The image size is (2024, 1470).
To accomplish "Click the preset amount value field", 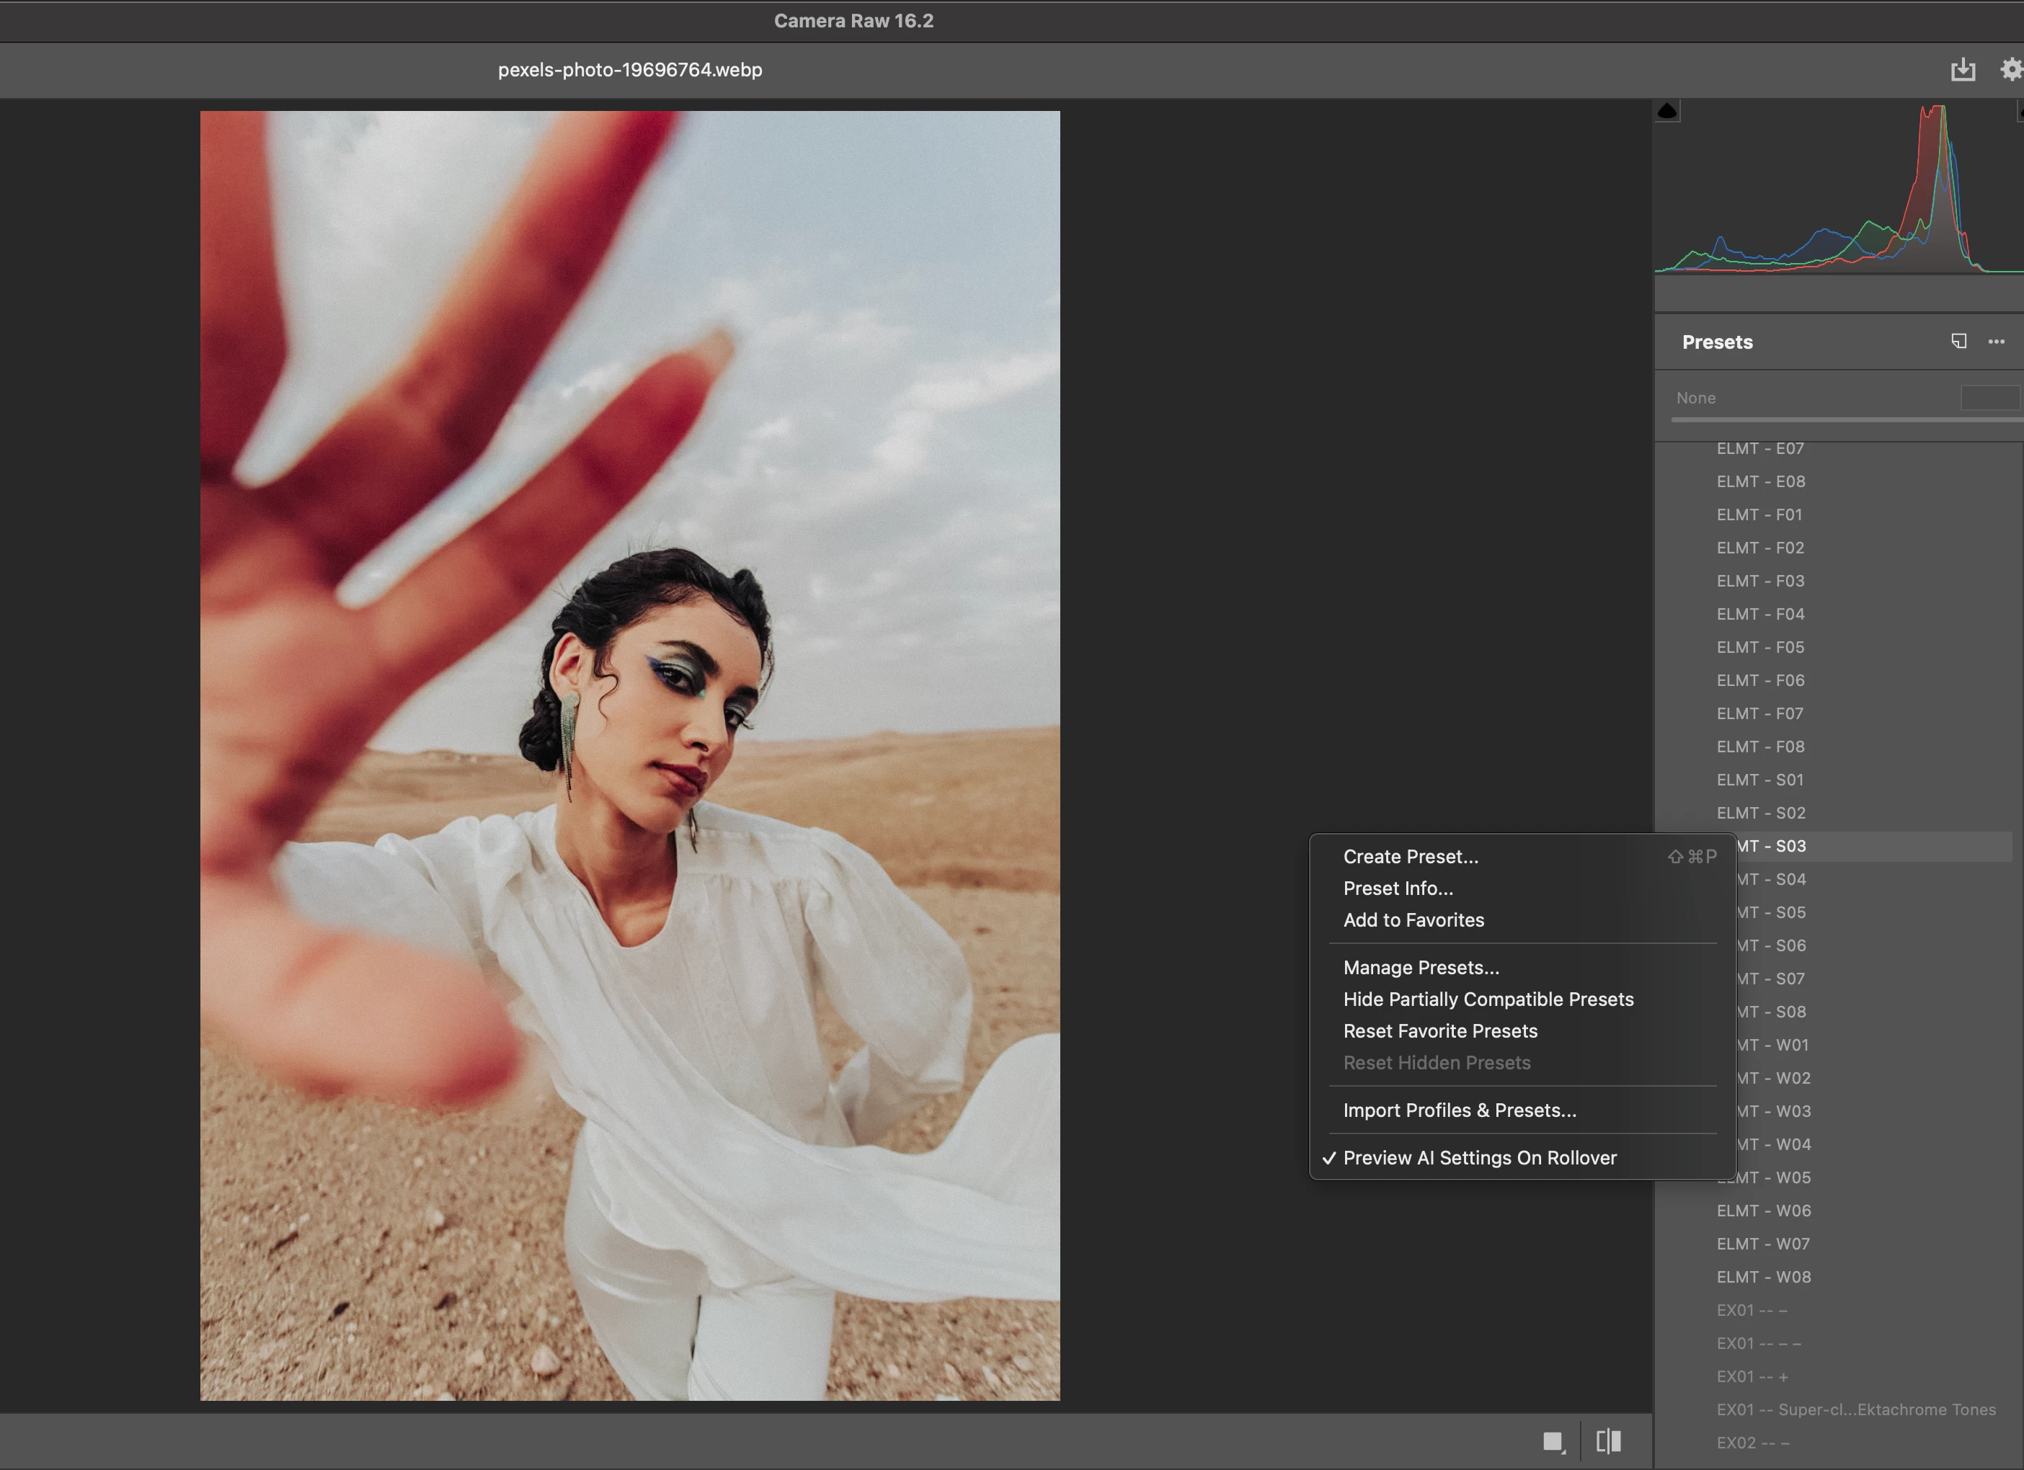I will pyautogui.click(x=1989, y=398).
